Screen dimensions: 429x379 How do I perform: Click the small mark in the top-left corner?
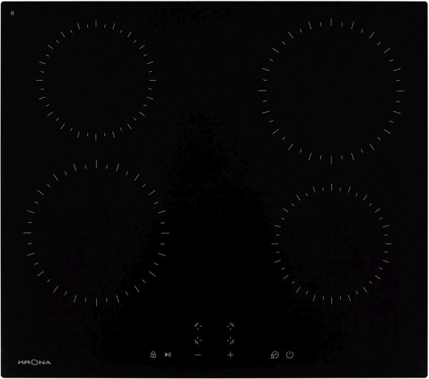pyautogui.click(x=13, y=13)
